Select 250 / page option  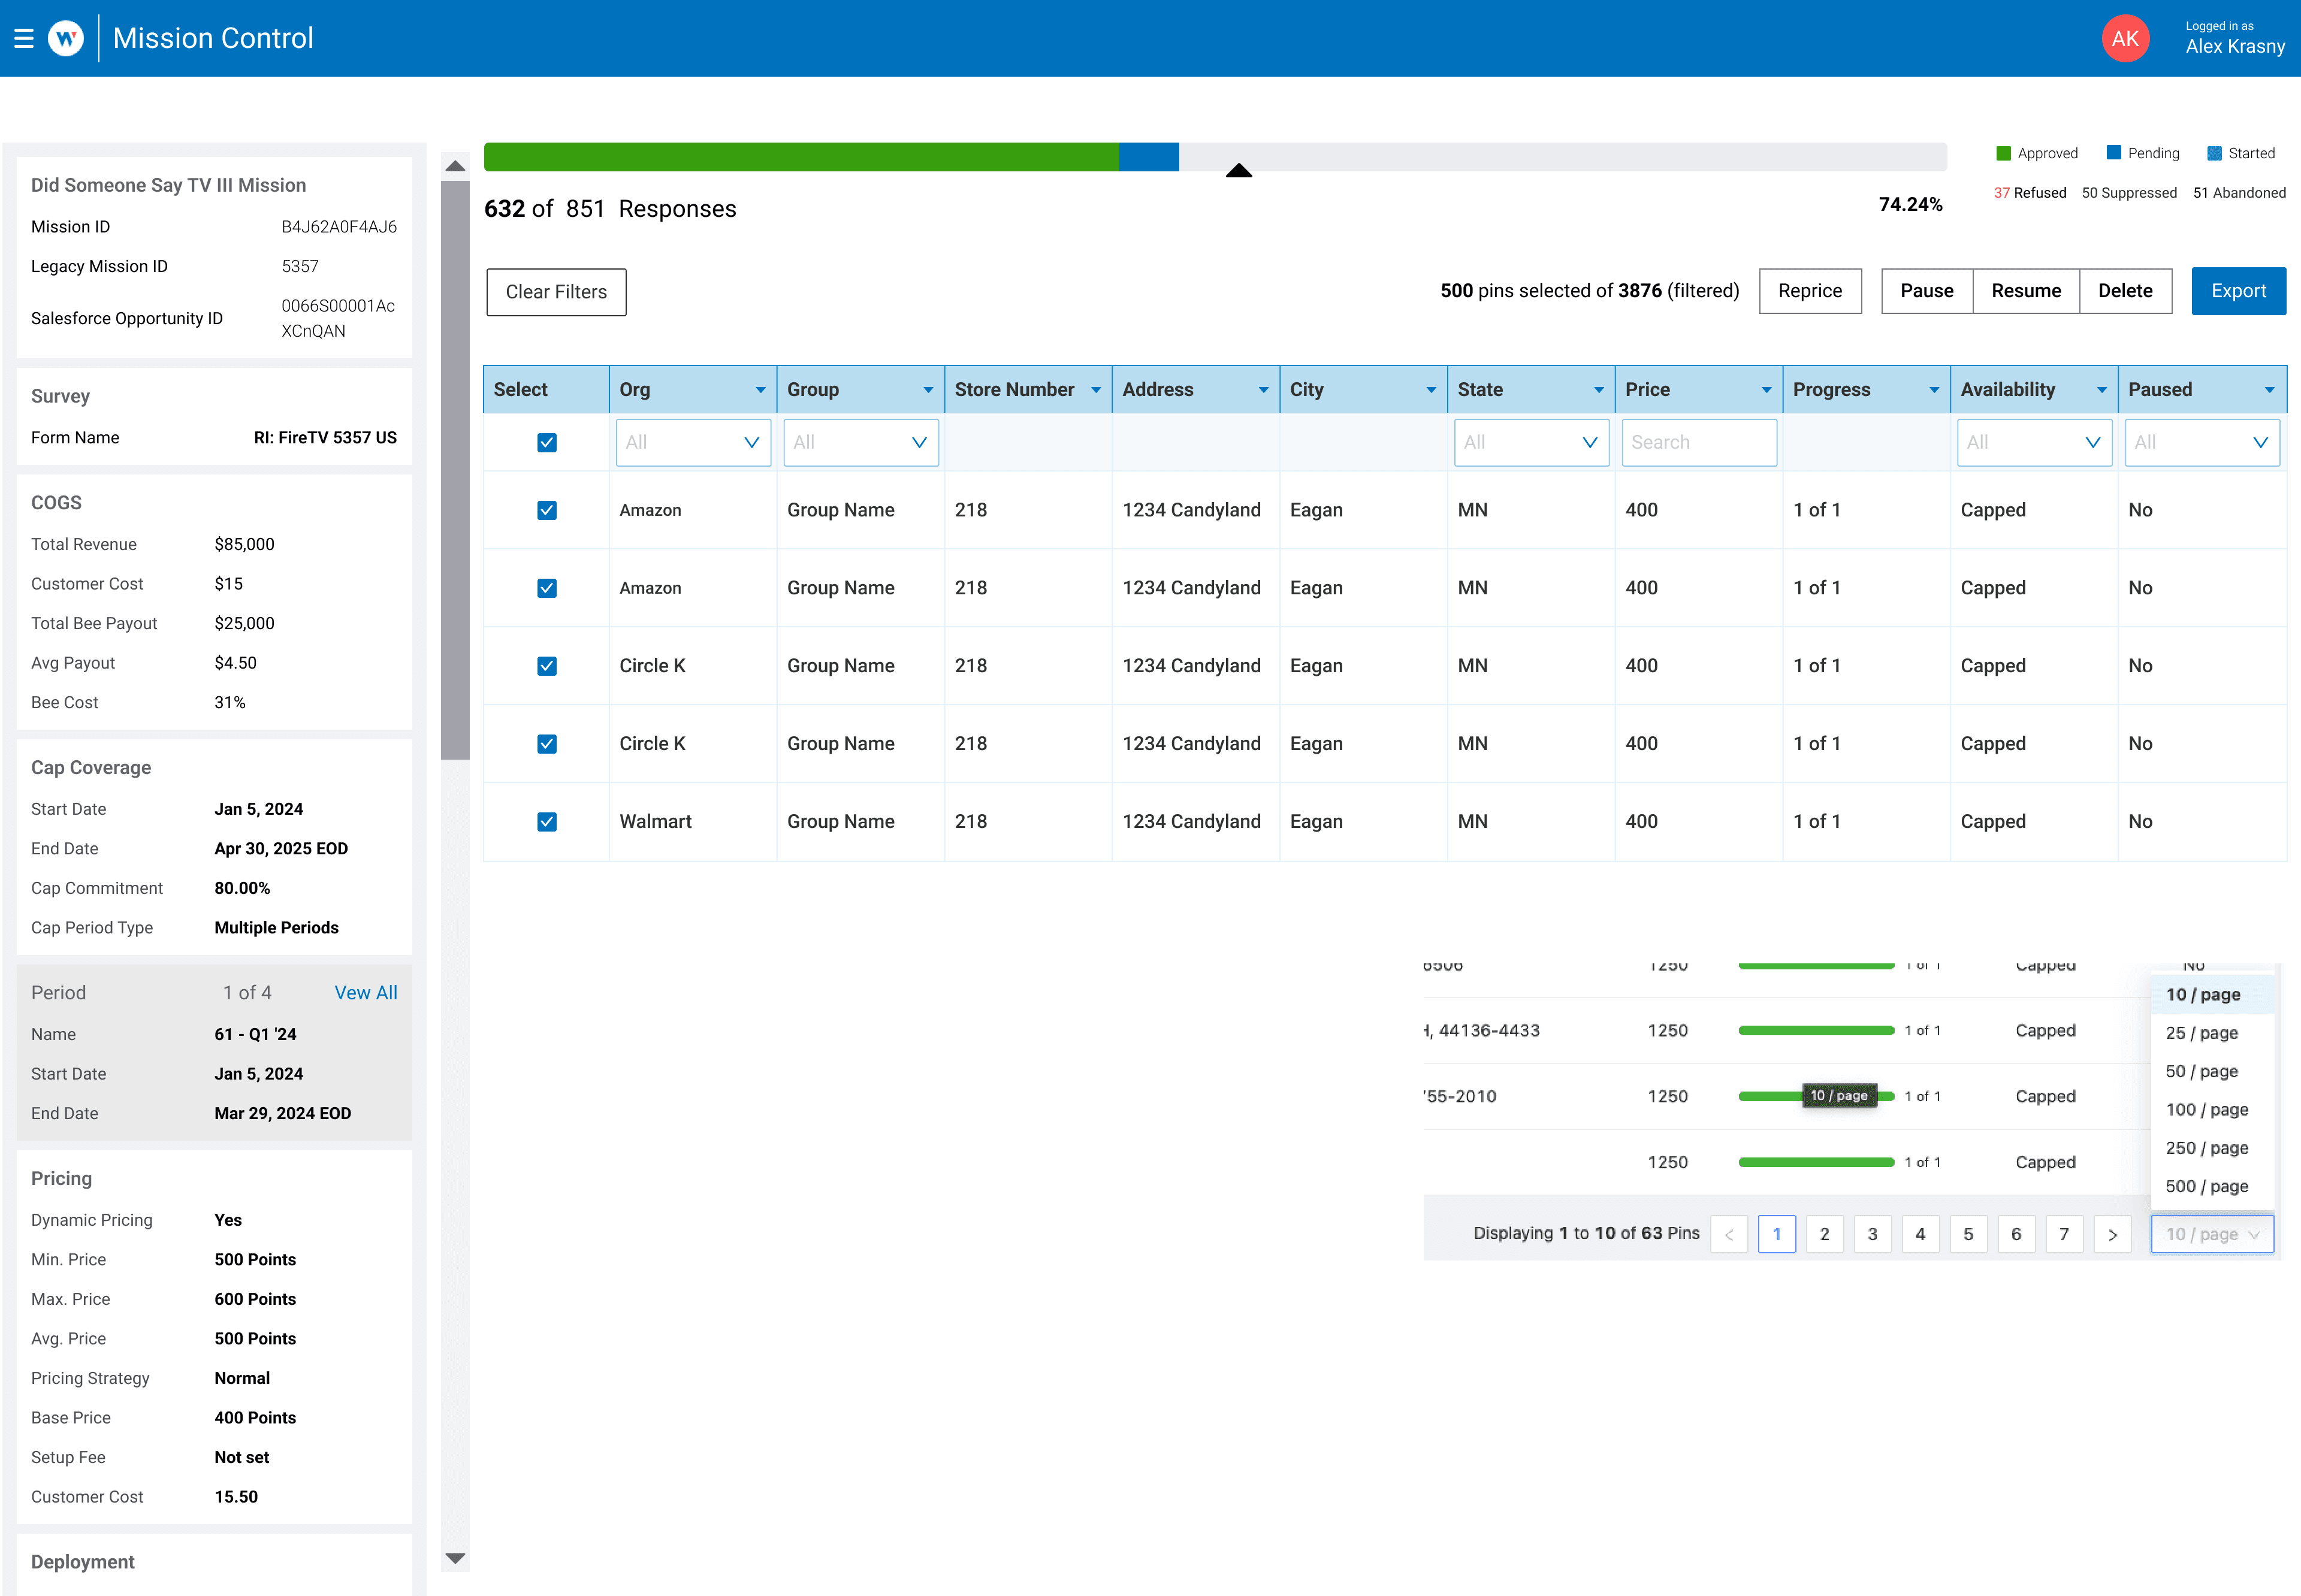[x=2212, y=1148]
